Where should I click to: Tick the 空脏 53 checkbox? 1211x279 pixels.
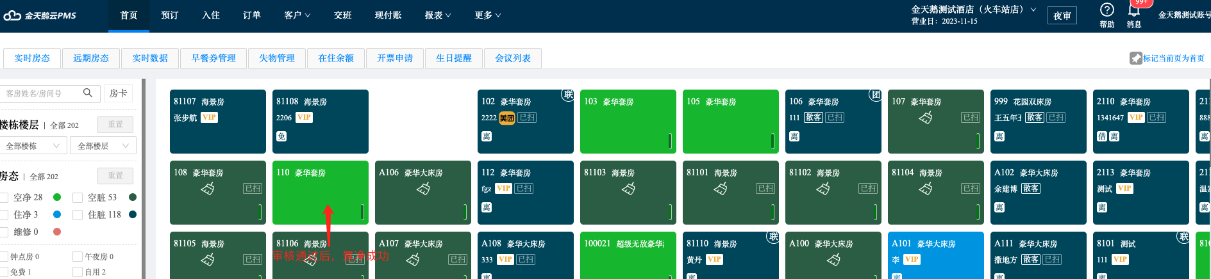pos(78,197)
